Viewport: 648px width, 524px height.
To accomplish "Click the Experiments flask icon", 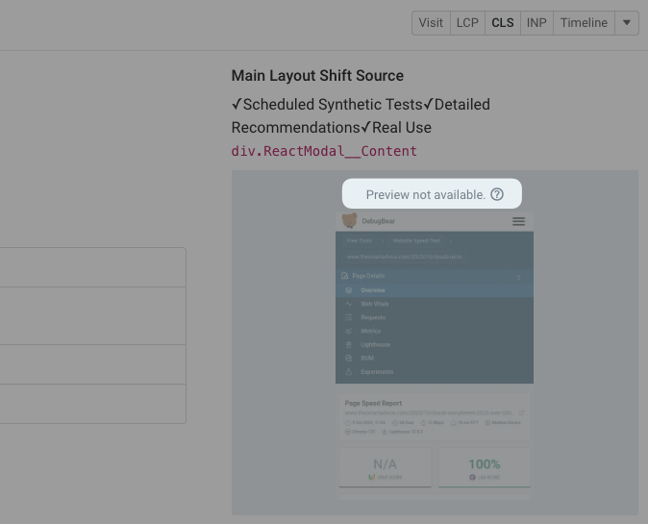I will (x=349, y=371).
